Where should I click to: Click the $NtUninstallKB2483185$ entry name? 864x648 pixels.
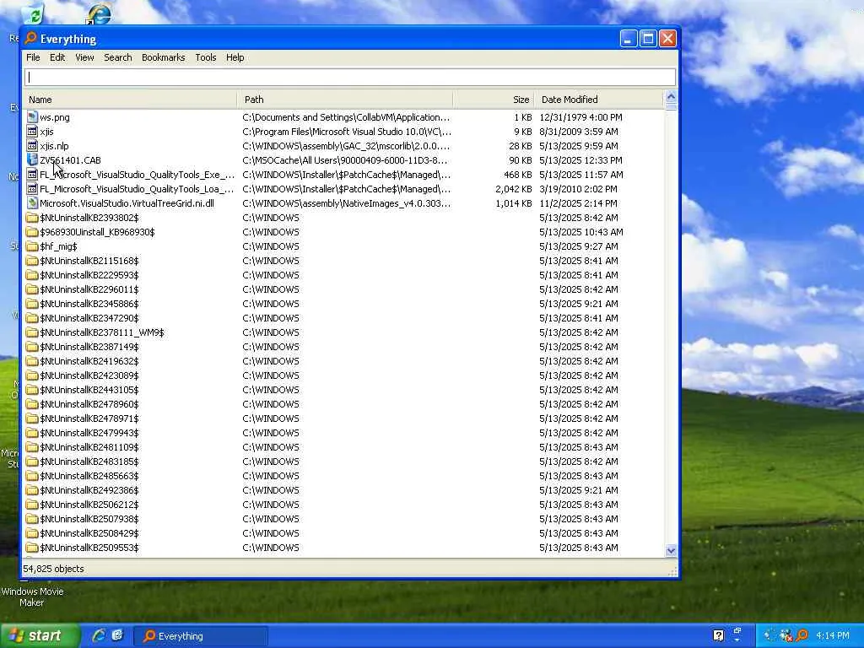coord(89,462)
